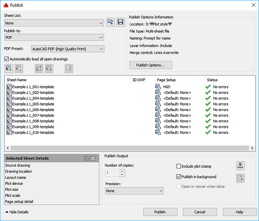Click the 3D DWF column header
This screenshot has width=259, height=221.
(143, 80)
